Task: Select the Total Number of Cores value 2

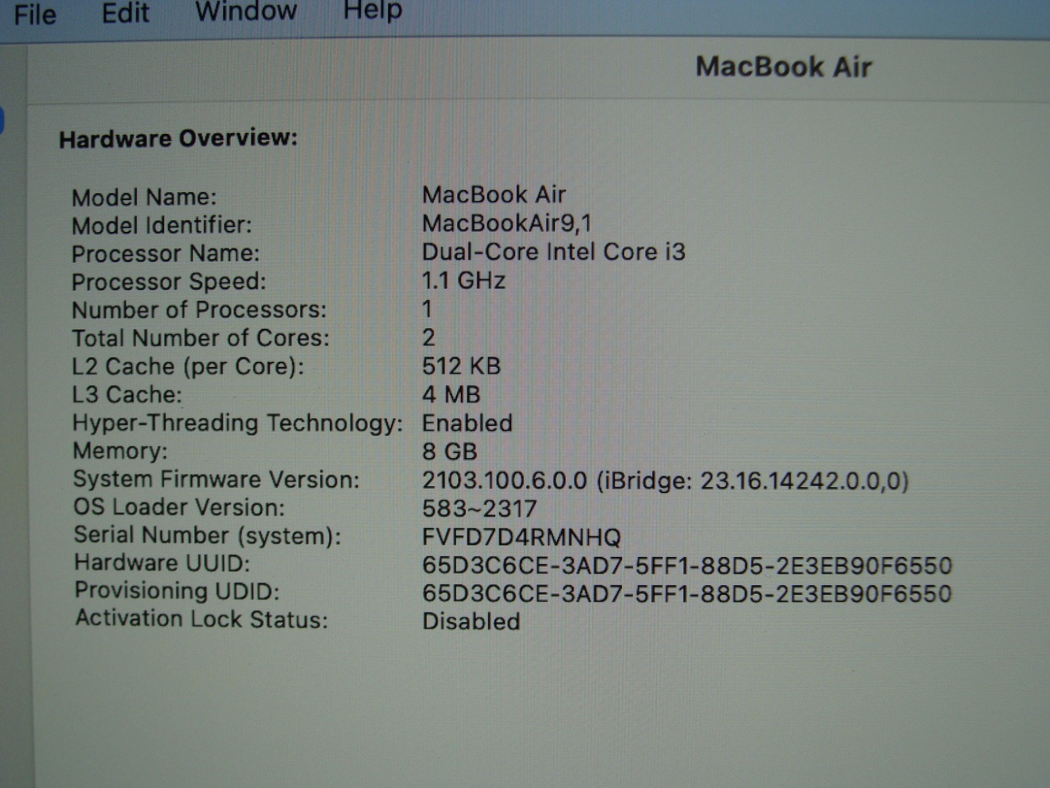Action: tap(429, 338)
